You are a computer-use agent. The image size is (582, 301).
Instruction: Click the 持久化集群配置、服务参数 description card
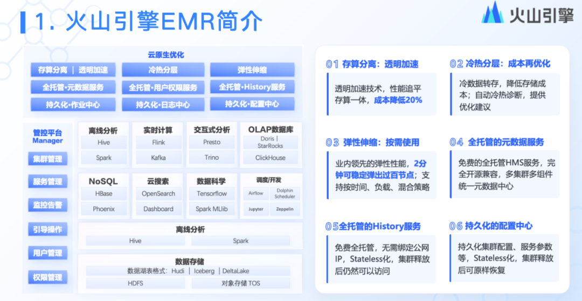tap(504, 257)
